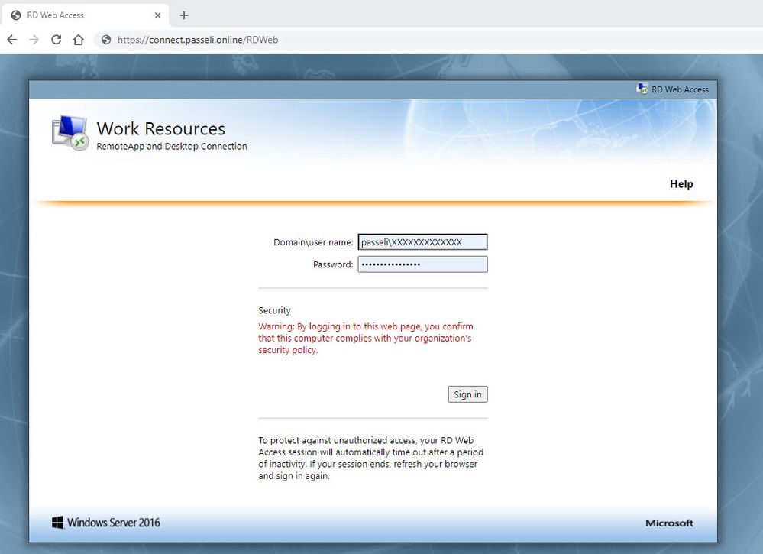The height and width of the screenshot is (554, 763).
Task: Click the RD Web Access header label
Action: (x=681, y=89)
